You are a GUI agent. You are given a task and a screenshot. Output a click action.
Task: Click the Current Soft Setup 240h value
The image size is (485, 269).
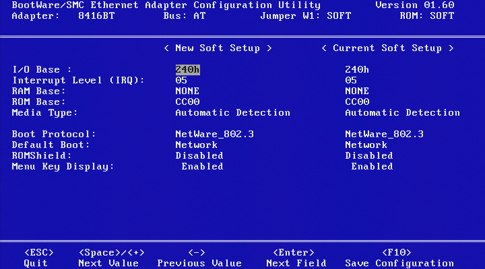click(x=357, y=70)
